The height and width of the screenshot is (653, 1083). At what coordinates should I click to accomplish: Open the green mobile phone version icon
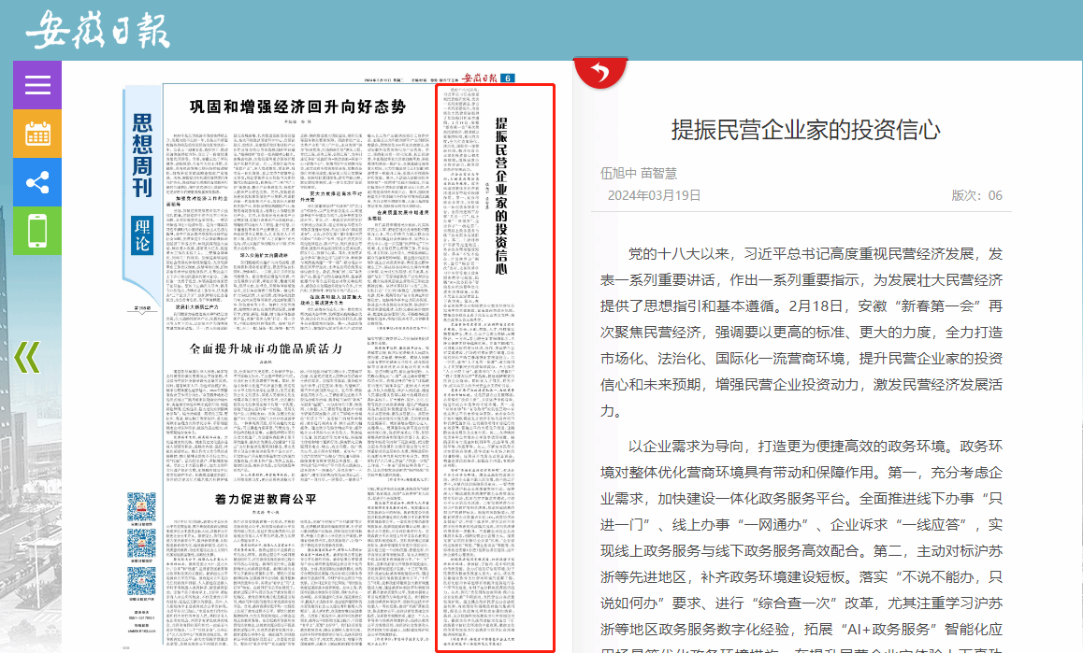pos(37,231)
